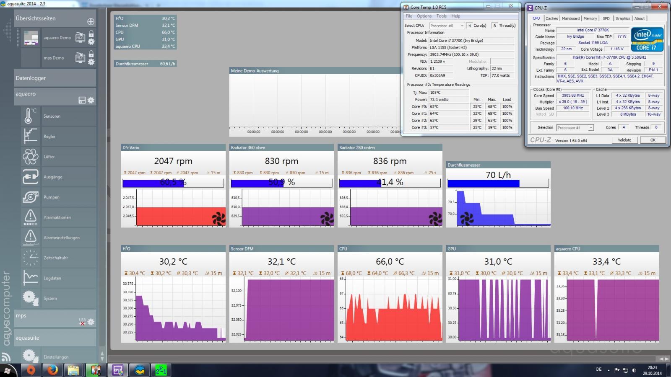Viewport: 671px width, 377px height.
Task: Toggle the lock for mps Demo page
Action: (91, 54)
